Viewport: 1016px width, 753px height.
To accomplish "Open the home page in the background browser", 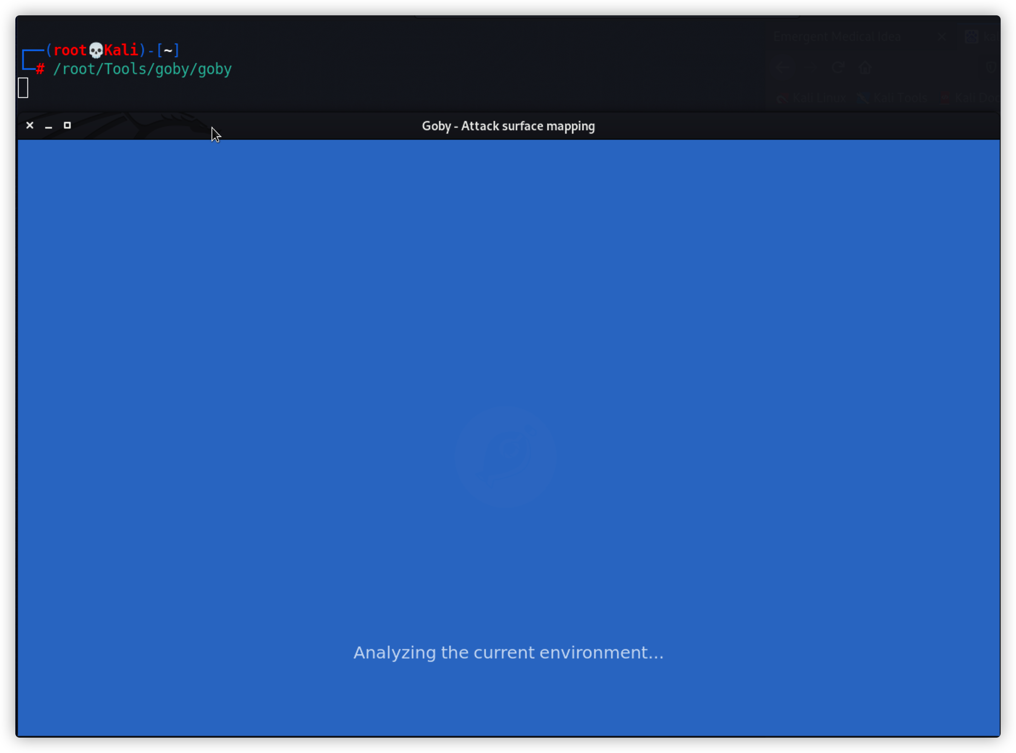I will 865,68.
